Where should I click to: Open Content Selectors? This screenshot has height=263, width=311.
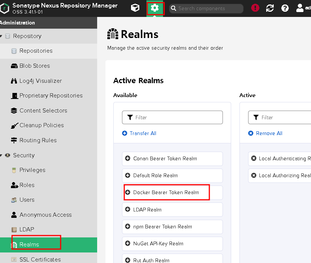(x=49, y=110)
